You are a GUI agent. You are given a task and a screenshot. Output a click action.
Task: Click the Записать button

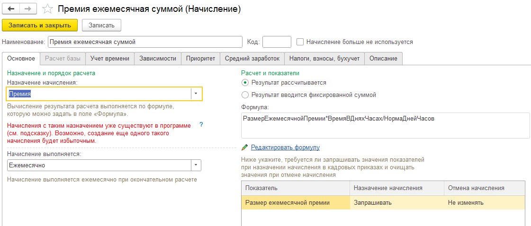click(101, 26)
